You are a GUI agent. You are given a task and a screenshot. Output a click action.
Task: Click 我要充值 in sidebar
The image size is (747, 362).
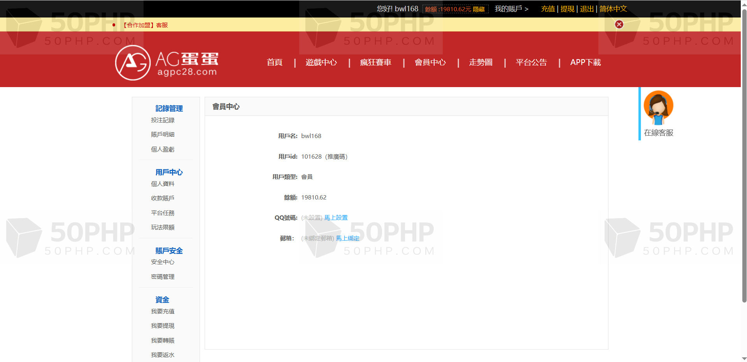point(163,311)
